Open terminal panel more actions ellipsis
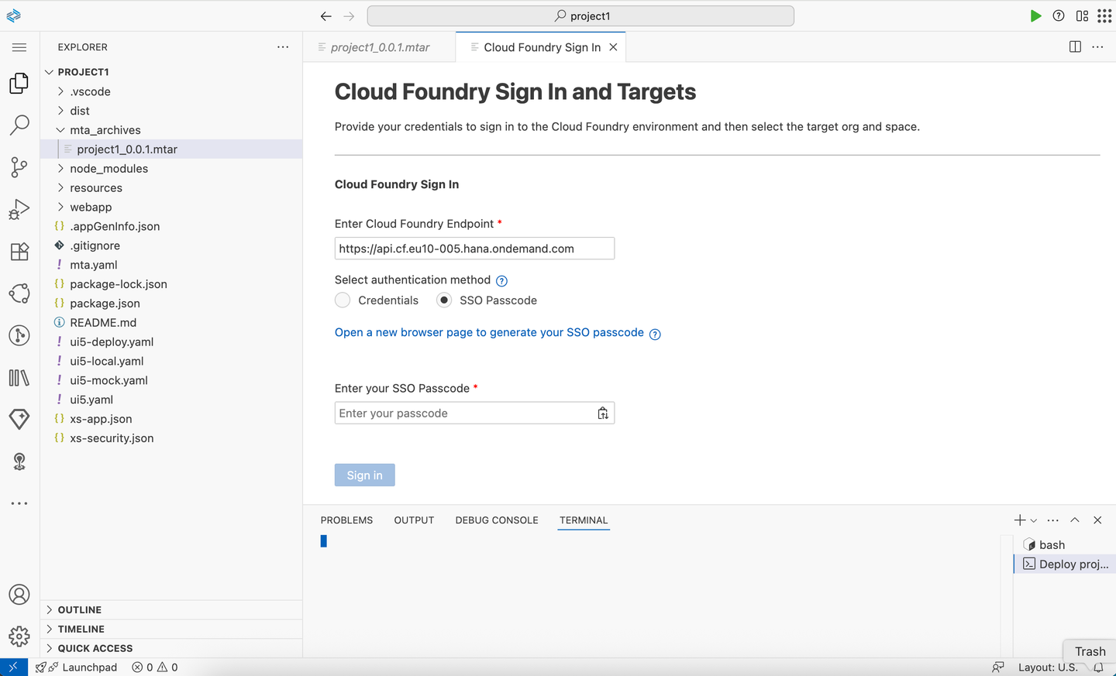This screenshot has height=676, width=1116. (x=1052, y=520)
